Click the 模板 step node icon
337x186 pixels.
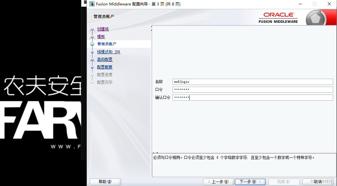[92, 37]
